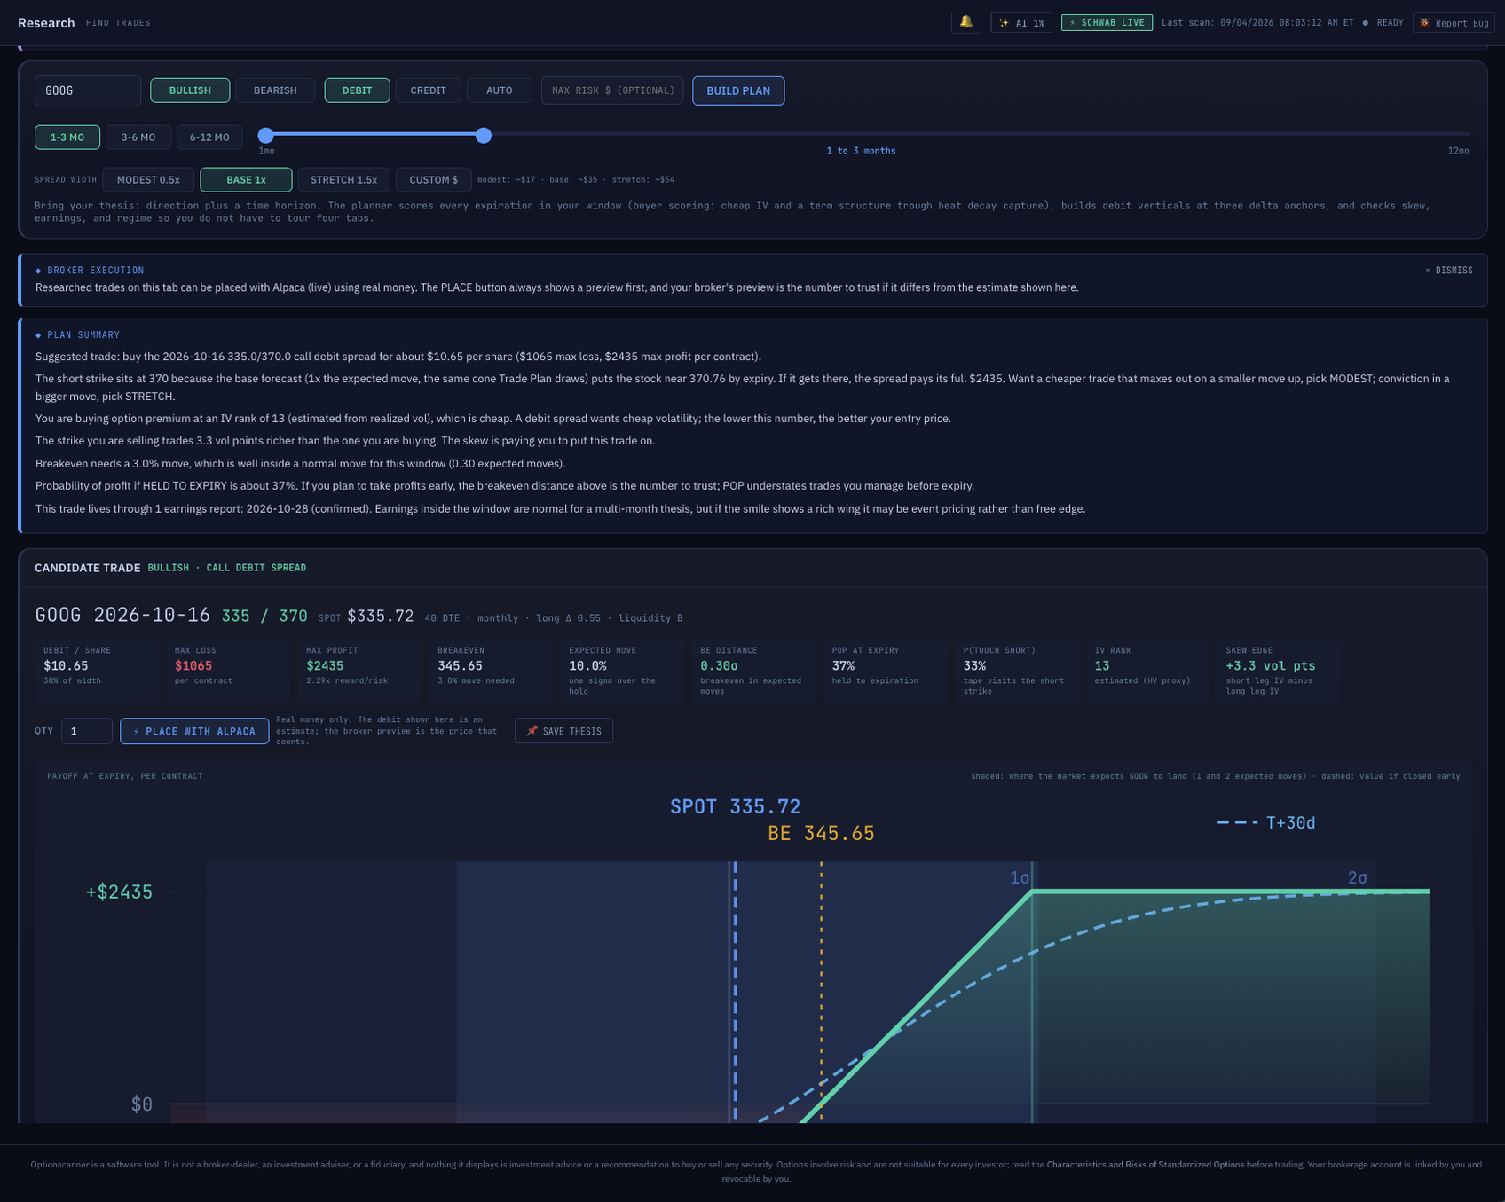Click the FIND TRADES subtitle
This screenshot has height=1202, width=1505.
tap(118, 23)
